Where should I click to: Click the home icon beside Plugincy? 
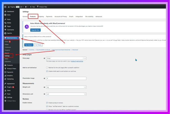point(9,7)
